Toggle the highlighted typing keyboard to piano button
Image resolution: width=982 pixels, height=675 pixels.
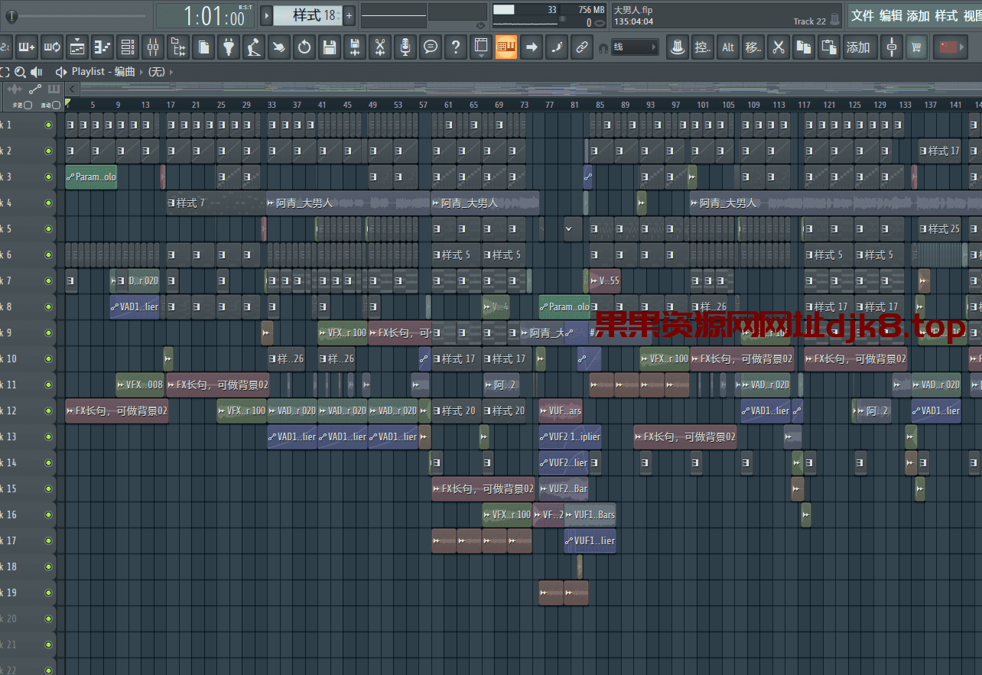point(505,47)
